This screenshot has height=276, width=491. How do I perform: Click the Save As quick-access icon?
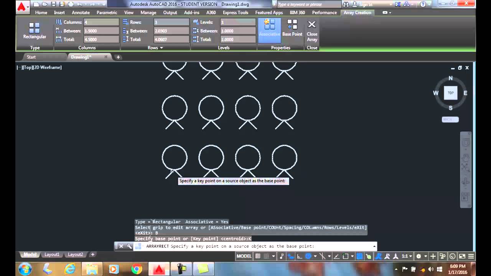pyautogui.click(x=62, y=4)
